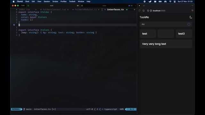Close the FoldersContext.tsx buffer tab

[68, 10]
